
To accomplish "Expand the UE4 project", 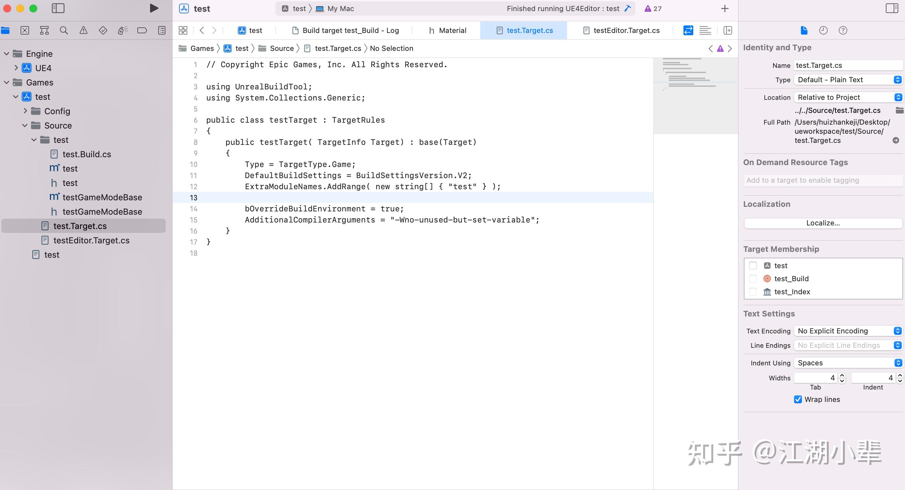I will click(16, 68).
